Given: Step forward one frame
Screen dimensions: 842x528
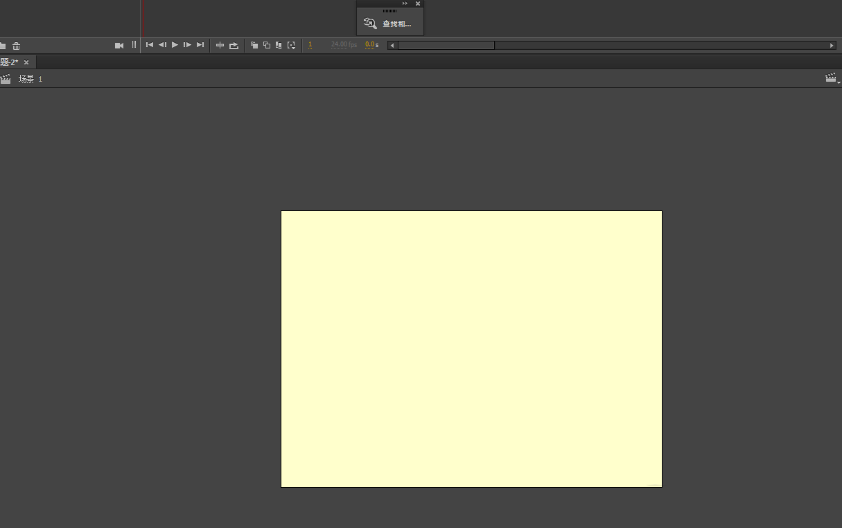Looking at the screenshot, I should (187, 45).
